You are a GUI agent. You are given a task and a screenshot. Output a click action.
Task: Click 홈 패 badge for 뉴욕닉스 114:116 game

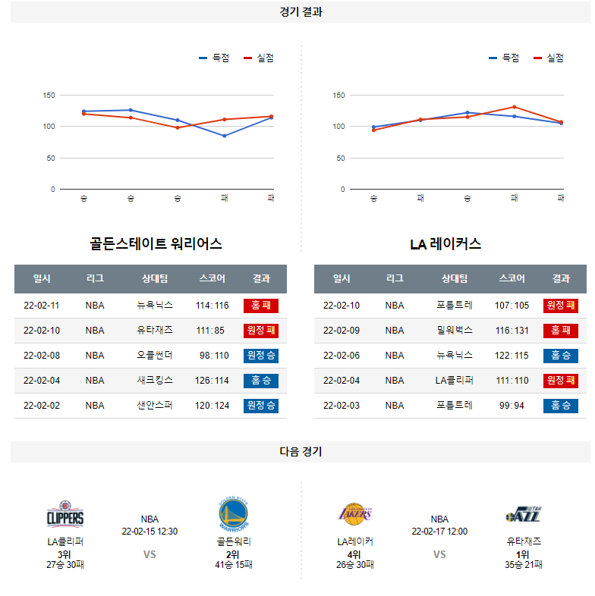point(261,306)
